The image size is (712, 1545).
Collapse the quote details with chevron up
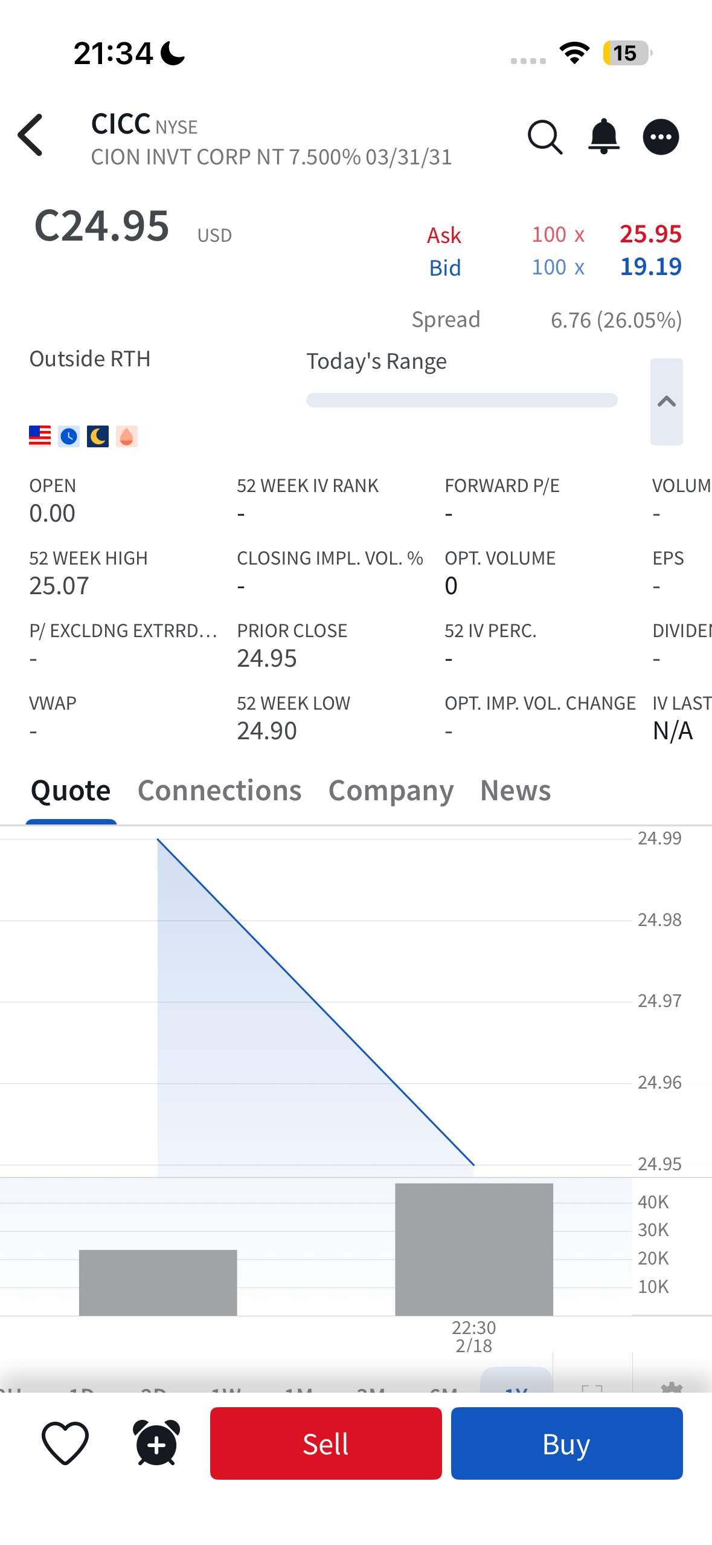click(x=666, y=402)
